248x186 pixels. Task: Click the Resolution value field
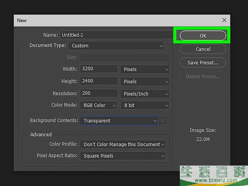click(99, 93)
